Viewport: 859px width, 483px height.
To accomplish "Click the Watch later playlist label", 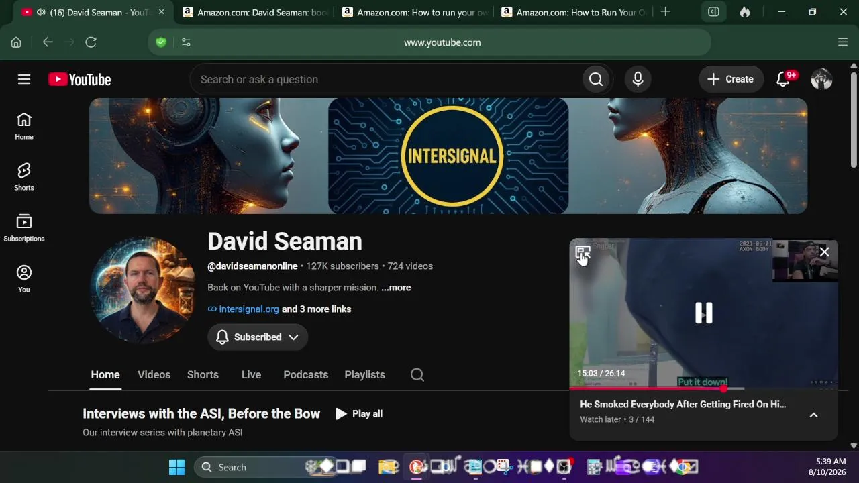I will point(601,419).
